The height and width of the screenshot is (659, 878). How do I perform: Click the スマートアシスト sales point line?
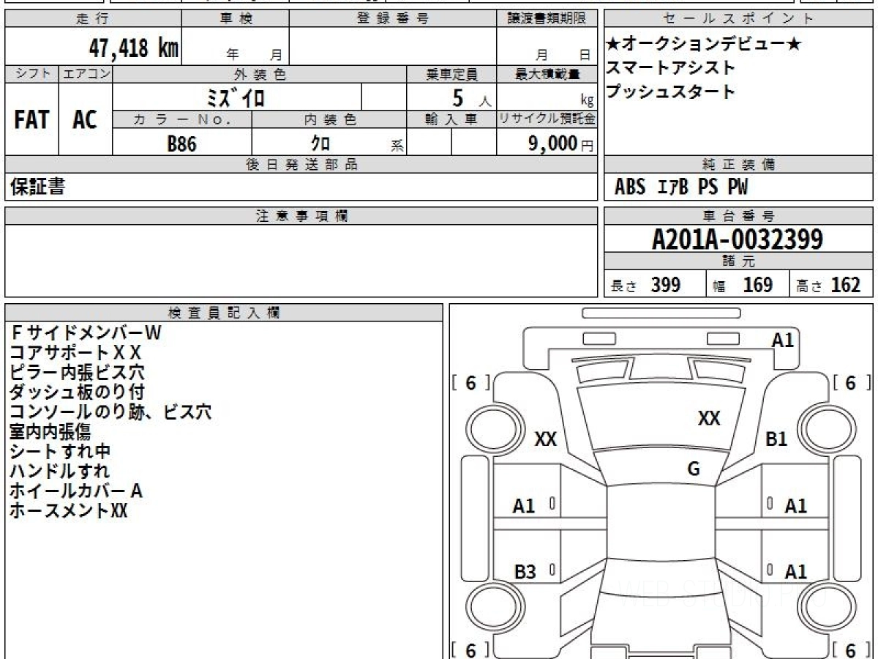[670, 68]
